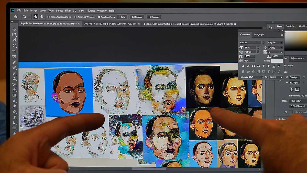This screenshot has height=173, width=307.
Task: Open the 8 Bits/Channel dropdown
Action: (298, 106)
